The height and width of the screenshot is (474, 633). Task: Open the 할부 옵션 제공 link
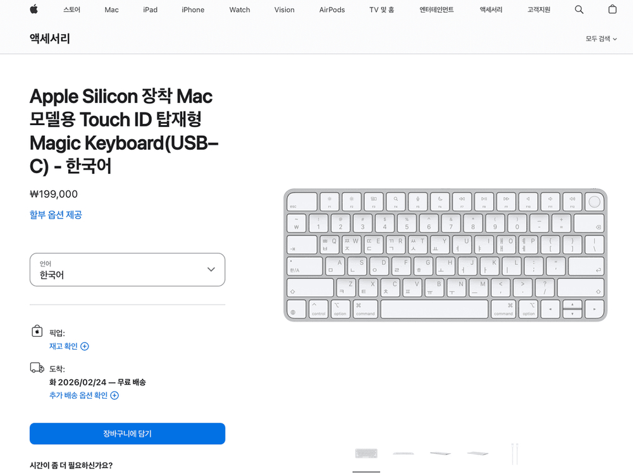coord(56,214)
